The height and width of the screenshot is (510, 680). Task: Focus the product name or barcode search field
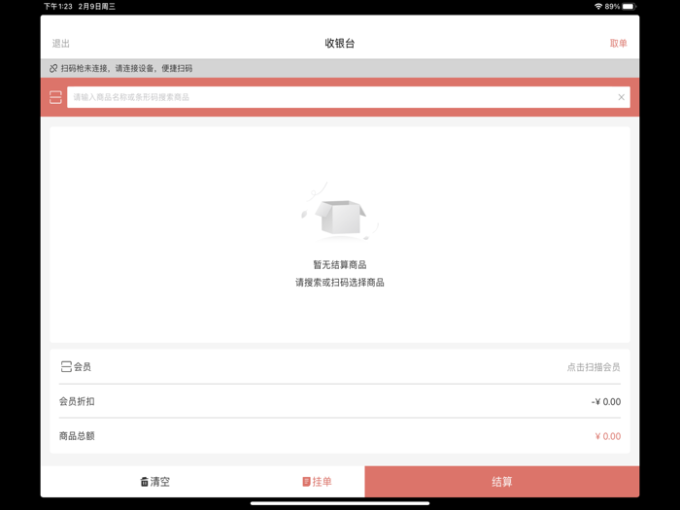pyautogui.click(x=348, y=97)
